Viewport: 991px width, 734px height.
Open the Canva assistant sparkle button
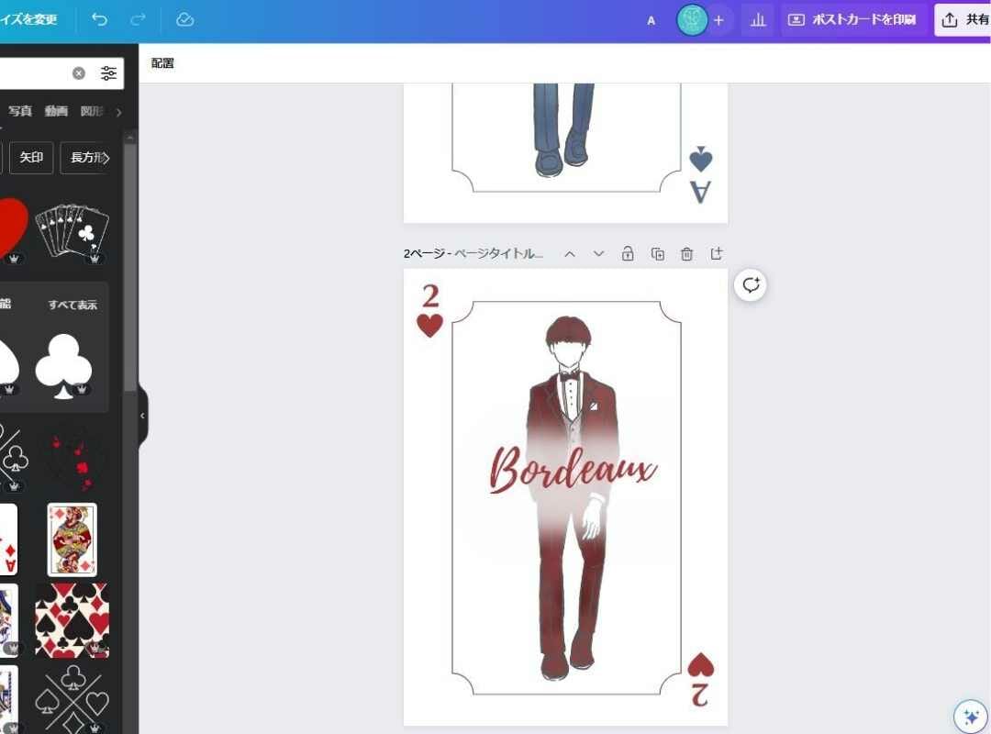[969, 716]
